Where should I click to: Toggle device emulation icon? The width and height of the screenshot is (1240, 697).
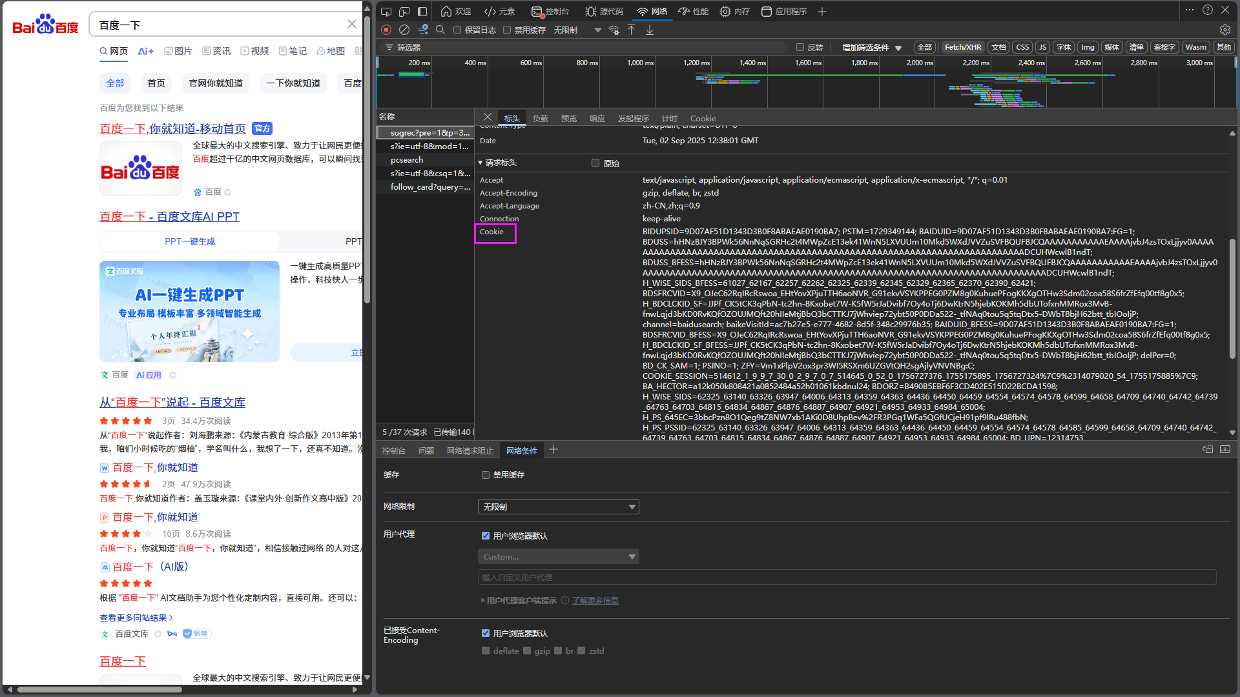point(404,12)
